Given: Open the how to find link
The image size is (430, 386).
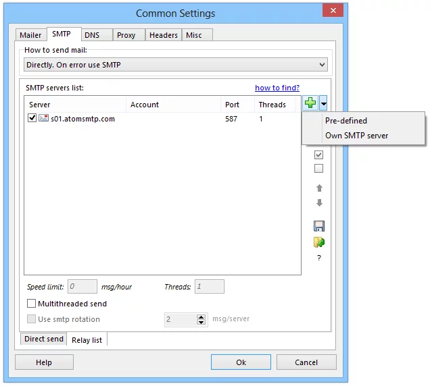Looking at the screenshot, I should [275, 88].
